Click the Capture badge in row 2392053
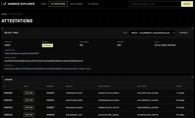 29,115
